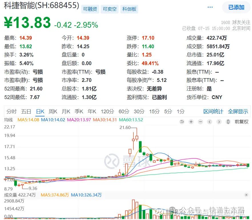Zoom in the K-line chart with plus
The width and height of the screenshot is (252, 220).
pyautogui.click(x=191, y=122)
